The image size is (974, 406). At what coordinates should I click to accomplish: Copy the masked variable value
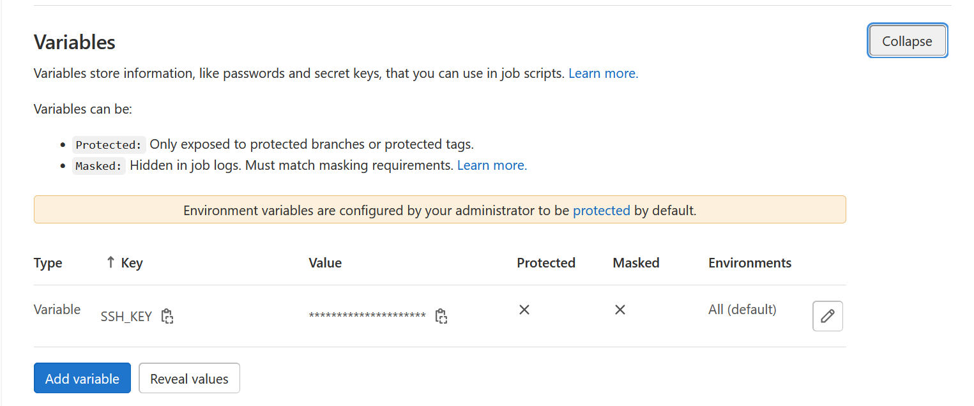pos(441,316)
